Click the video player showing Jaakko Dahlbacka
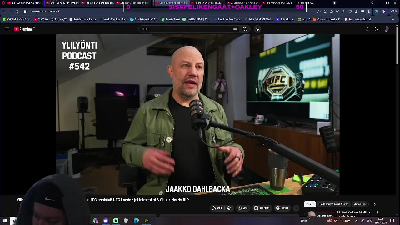Screen dimensions: 400x225 point(197,115)
